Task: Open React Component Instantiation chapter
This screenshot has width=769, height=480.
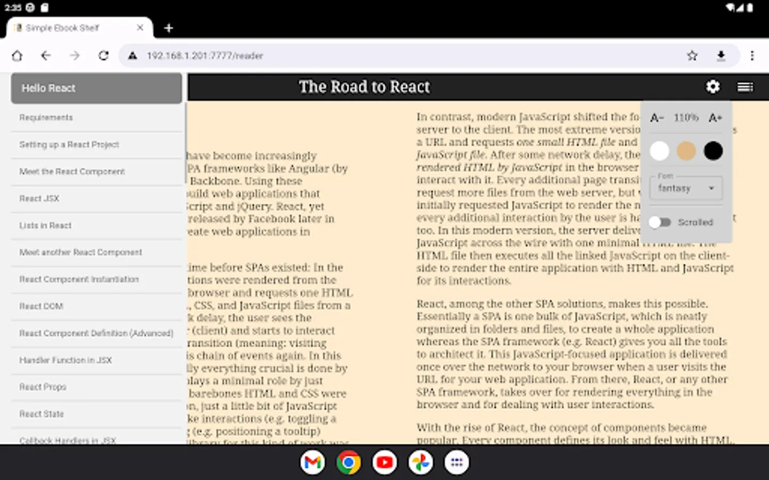Action: [x=97, y=279]
